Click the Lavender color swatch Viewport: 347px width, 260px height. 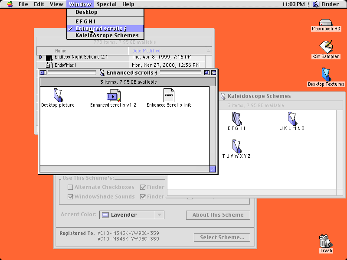click(x=105, y=215)
